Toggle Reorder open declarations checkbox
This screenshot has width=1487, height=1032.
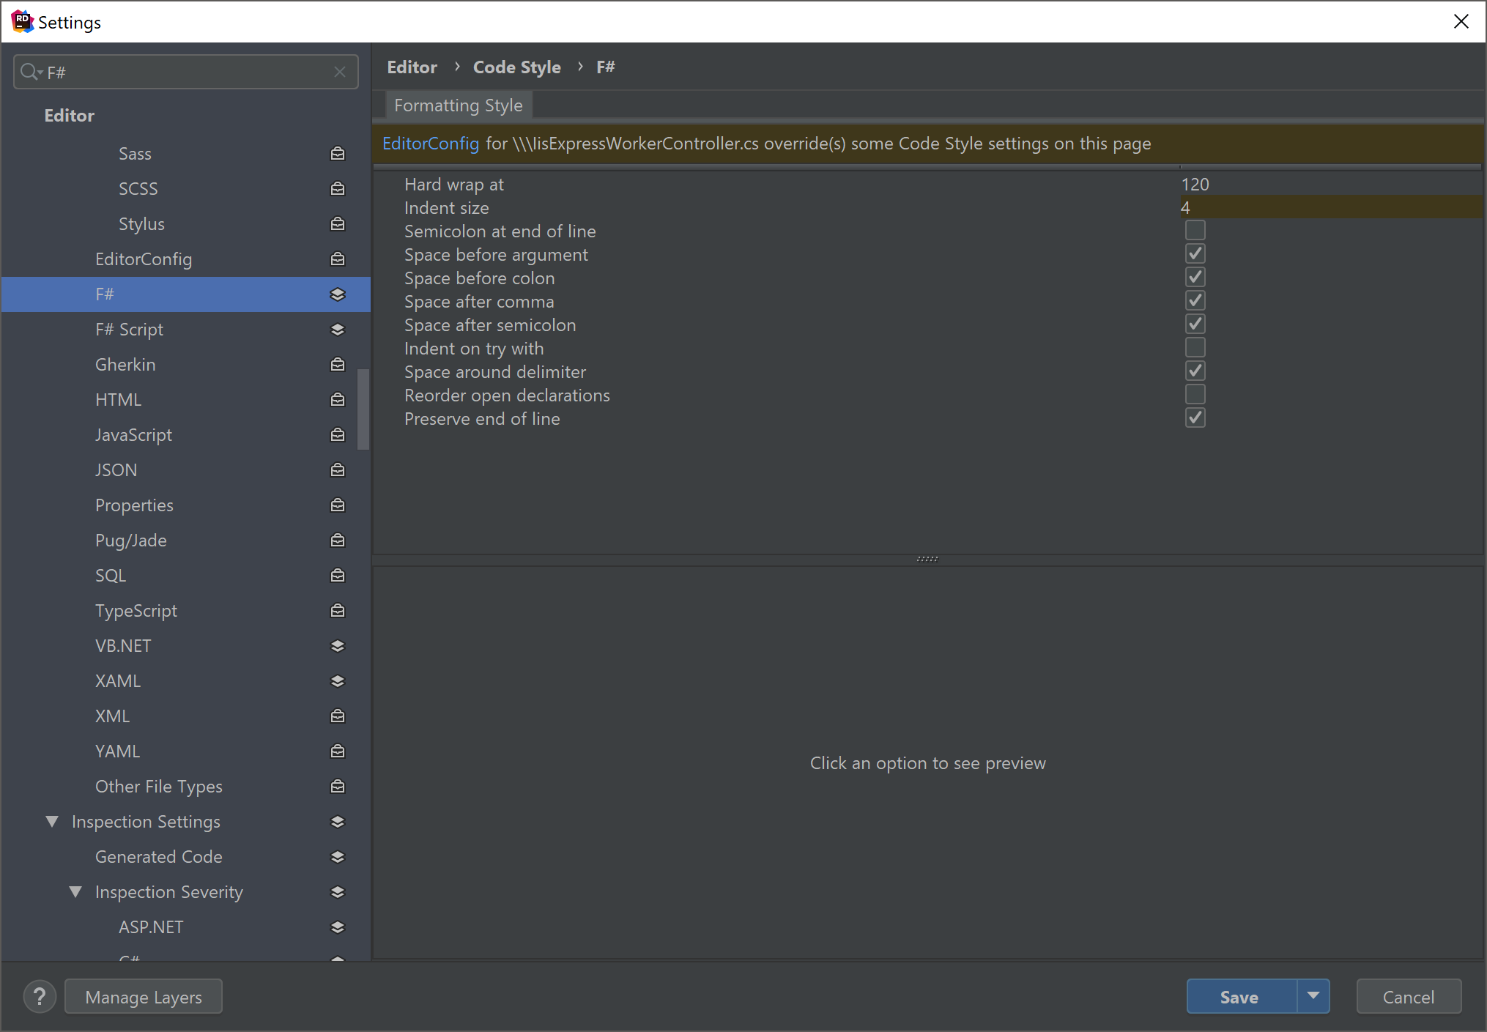pos(1195,394)
